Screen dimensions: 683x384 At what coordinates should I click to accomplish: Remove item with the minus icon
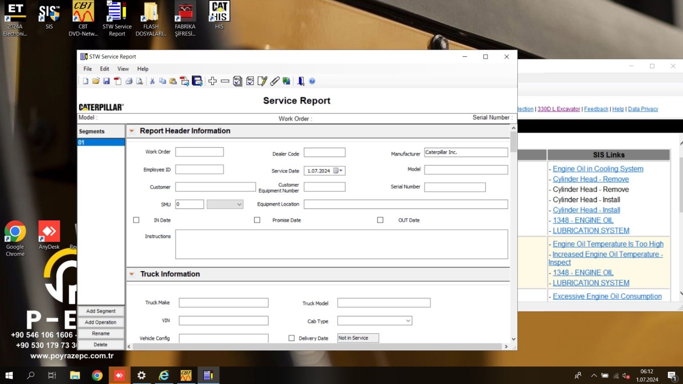225,81
